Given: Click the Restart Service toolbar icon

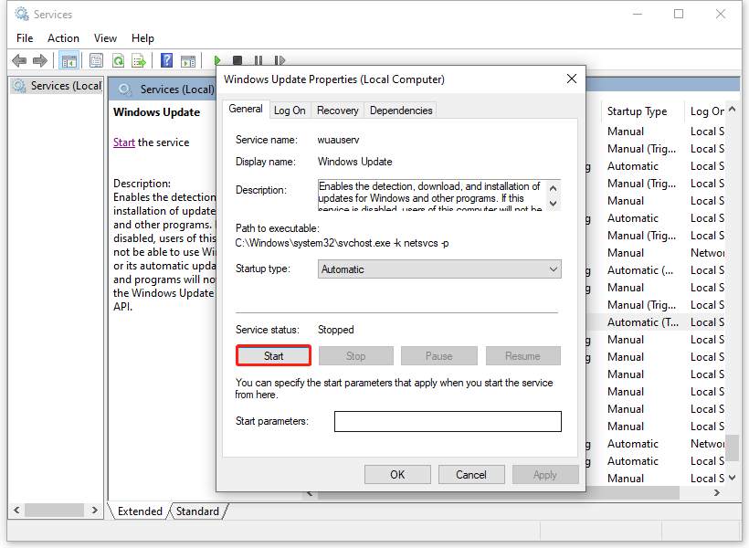Looking at the screenshot, I should click(280, 60).
